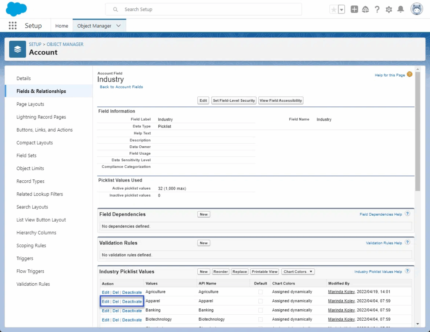Expand the Favorites list dropdown arrow
The image size is (430, 332).
coord(341,9)
